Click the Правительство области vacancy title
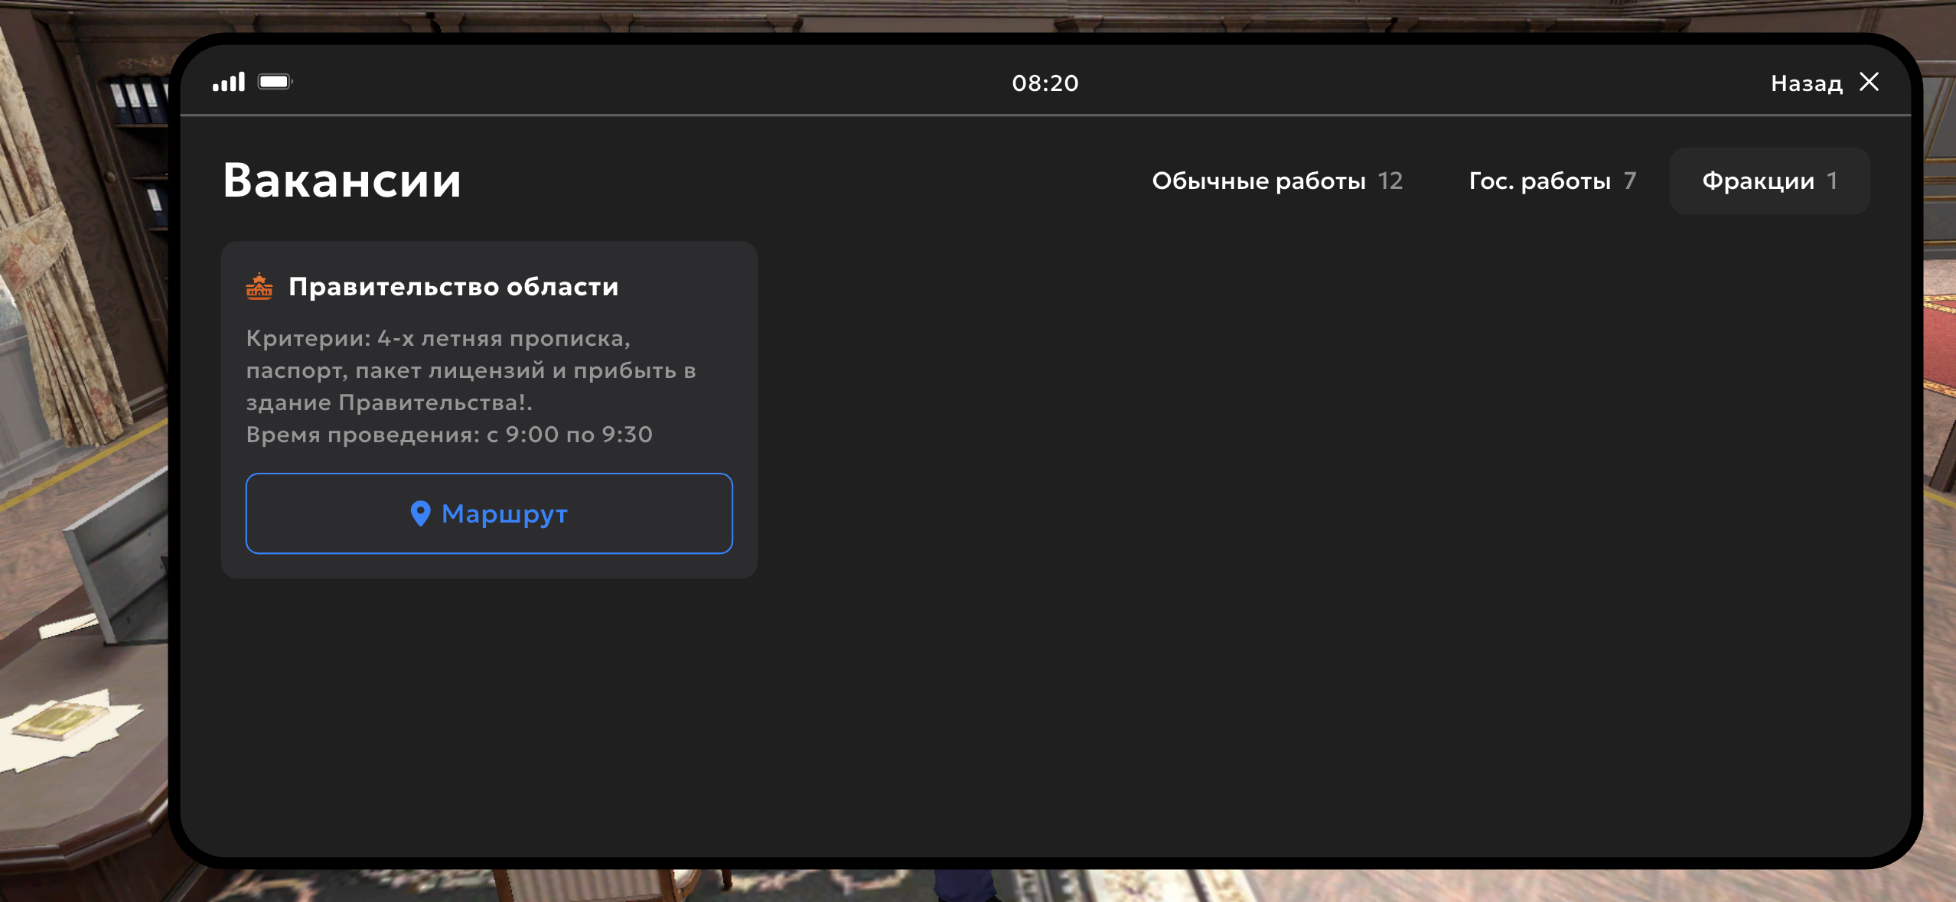The height and width of the screenshot is (902, 1956). 453,287
